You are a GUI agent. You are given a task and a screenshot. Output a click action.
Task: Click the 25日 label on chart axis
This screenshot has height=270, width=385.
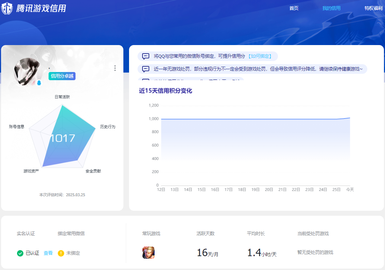336,189
